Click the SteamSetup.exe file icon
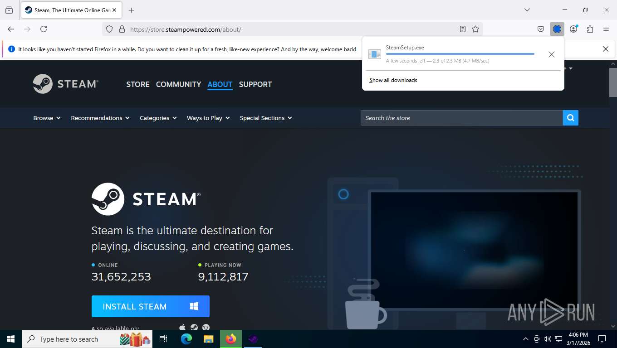 pyautogui.click(x=375, y=54)
